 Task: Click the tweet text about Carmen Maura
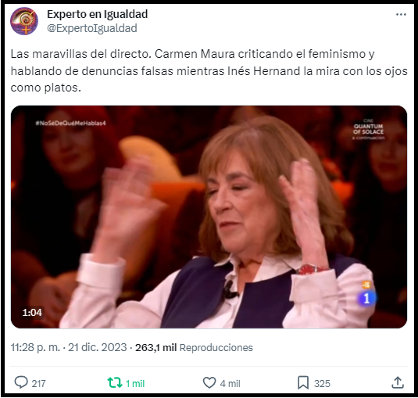tap(209, 70)
